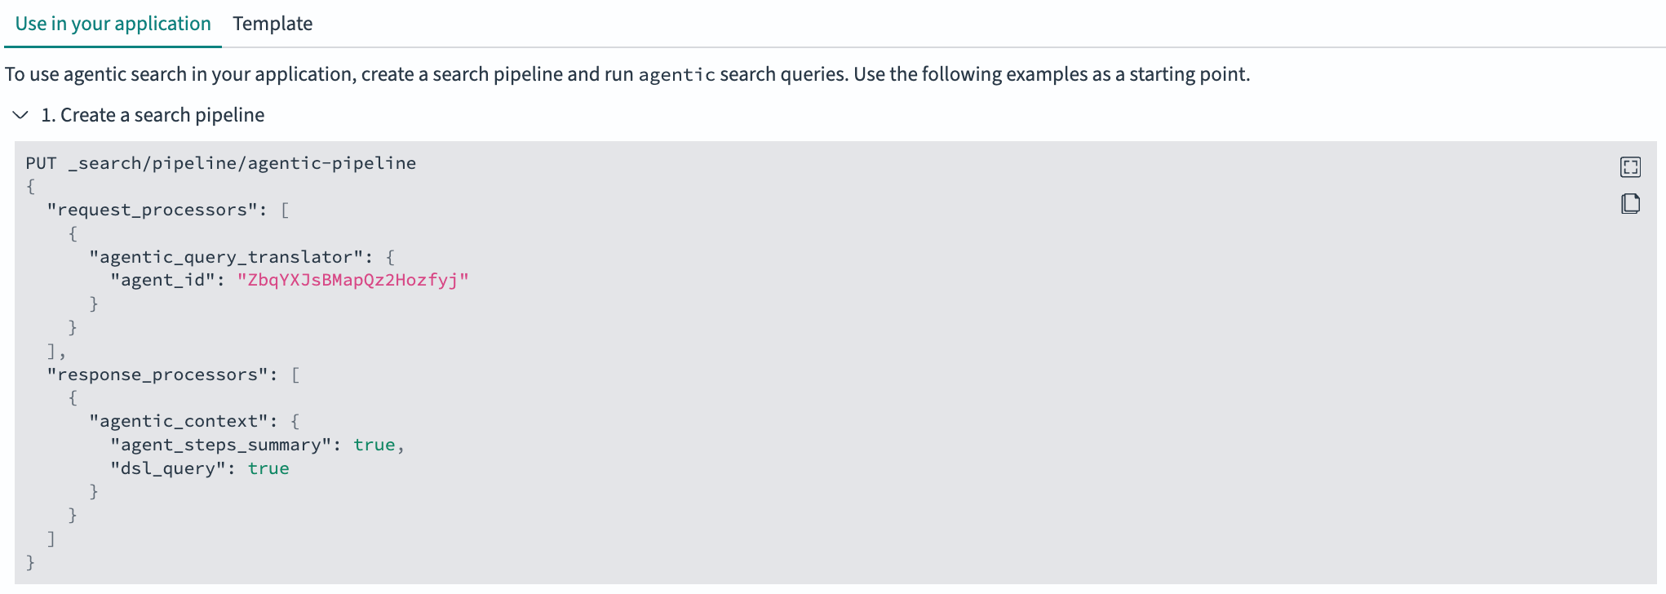Collapse the Create a search pipeline chevron
Screen dimensions: 1666x594
(x=21, y=115)
